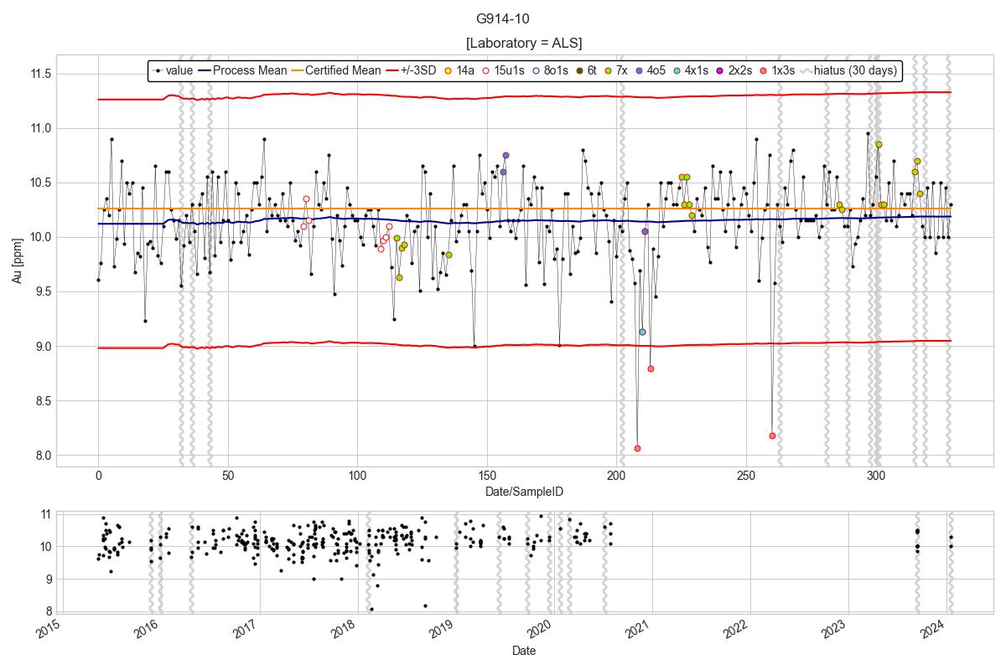
Task: Click the cyan 4x1s point in the main plot
Action: (642, 332)
